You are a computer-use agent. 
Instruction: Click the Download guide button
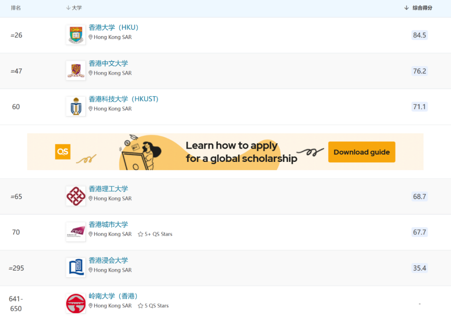[362, 152]
